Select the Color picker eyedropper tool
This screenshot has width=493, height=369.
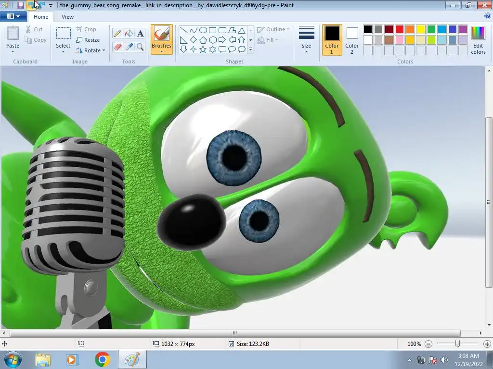129,47
